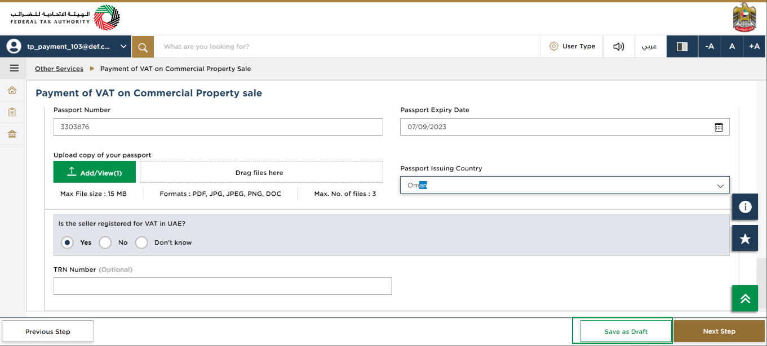Click the Passport Expiry Date field
This screenshot has width=767, height=346.
[565, 127]
